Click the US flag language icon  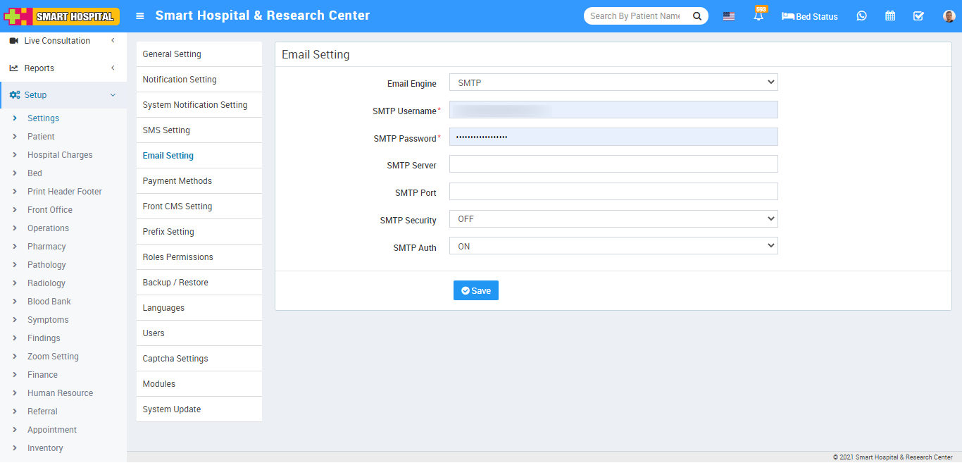coord(729,16)
